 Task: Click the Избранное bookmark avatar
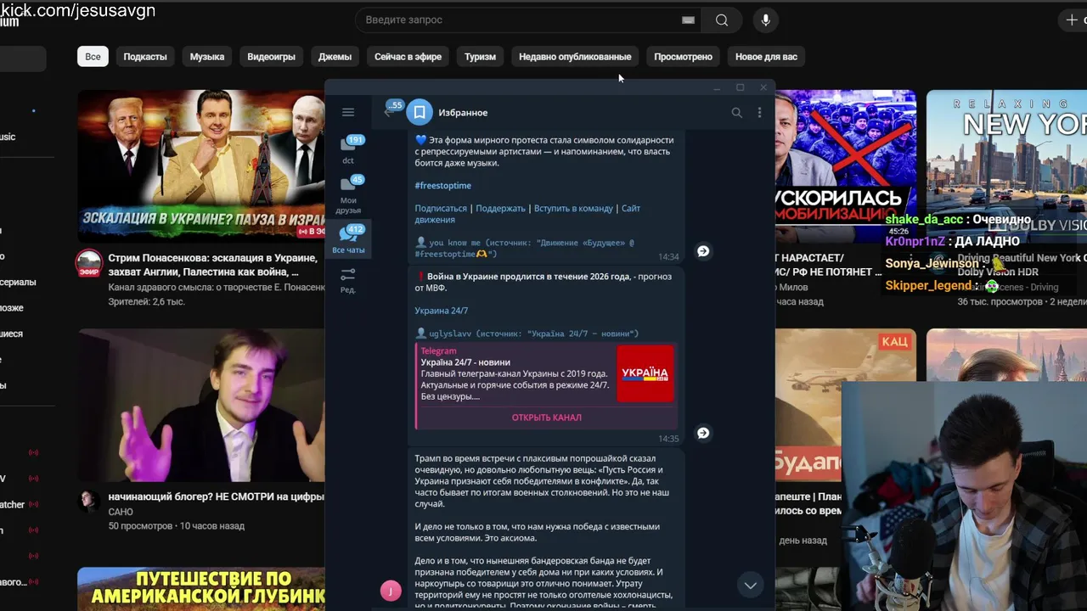pos(420,112)
